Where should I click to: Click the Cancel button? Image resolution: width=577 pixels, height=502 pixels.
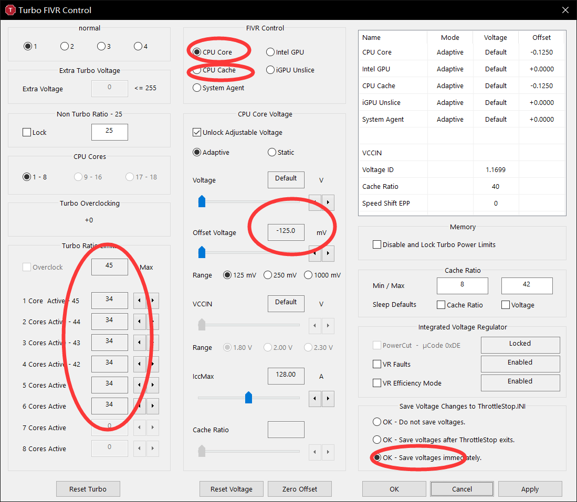point(462,489)
